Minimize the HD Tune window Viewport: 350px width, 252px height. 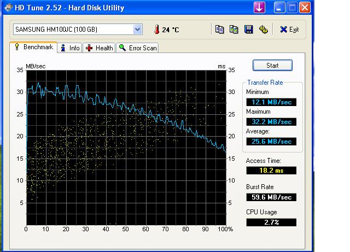pos(279,8)
